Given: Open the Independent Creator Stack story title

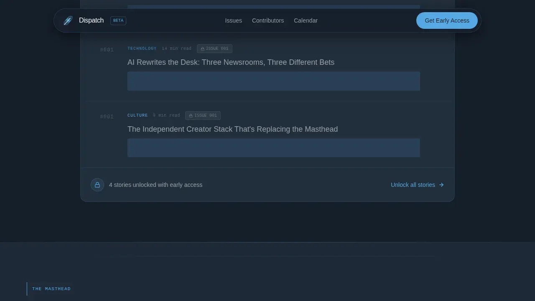Looking at the screenshot, I should click(232, 129).
